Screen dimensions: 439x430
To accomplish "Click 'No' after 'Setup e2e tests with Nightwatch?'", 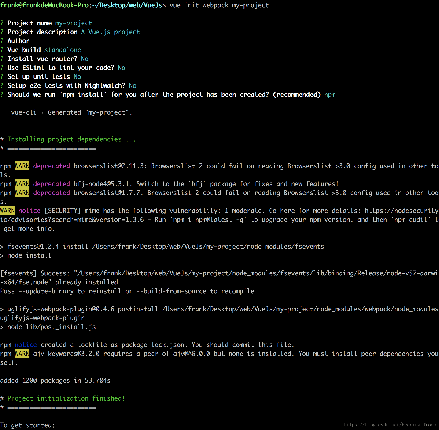I will tap(133, 86).
